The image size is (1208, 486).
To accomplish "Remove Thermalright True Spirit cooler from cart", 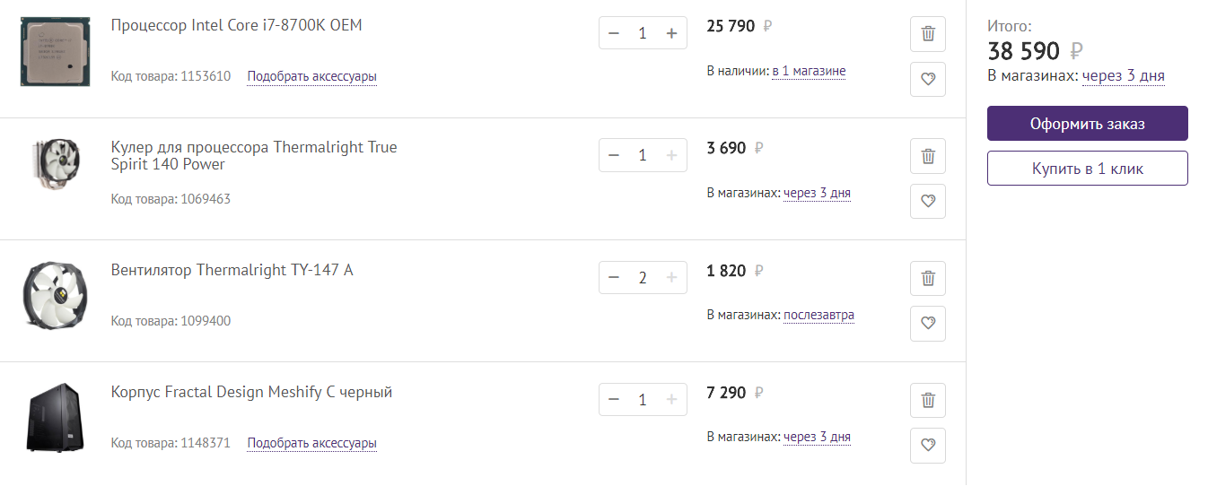I will point(928,156).
